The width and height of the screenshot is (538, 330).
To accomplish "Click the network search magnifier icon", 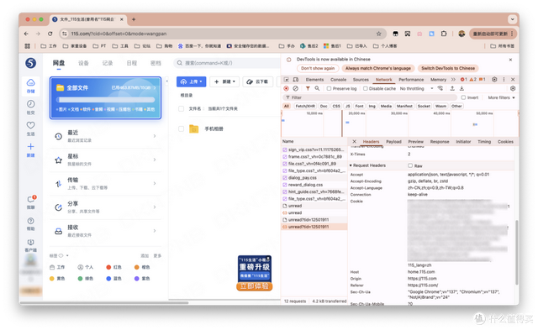I will coord(317,88).
